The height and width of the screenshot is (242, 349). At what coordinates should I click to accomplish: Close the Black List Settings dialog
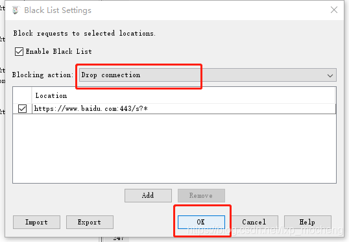pyautogui.click(x=334, y=10)
